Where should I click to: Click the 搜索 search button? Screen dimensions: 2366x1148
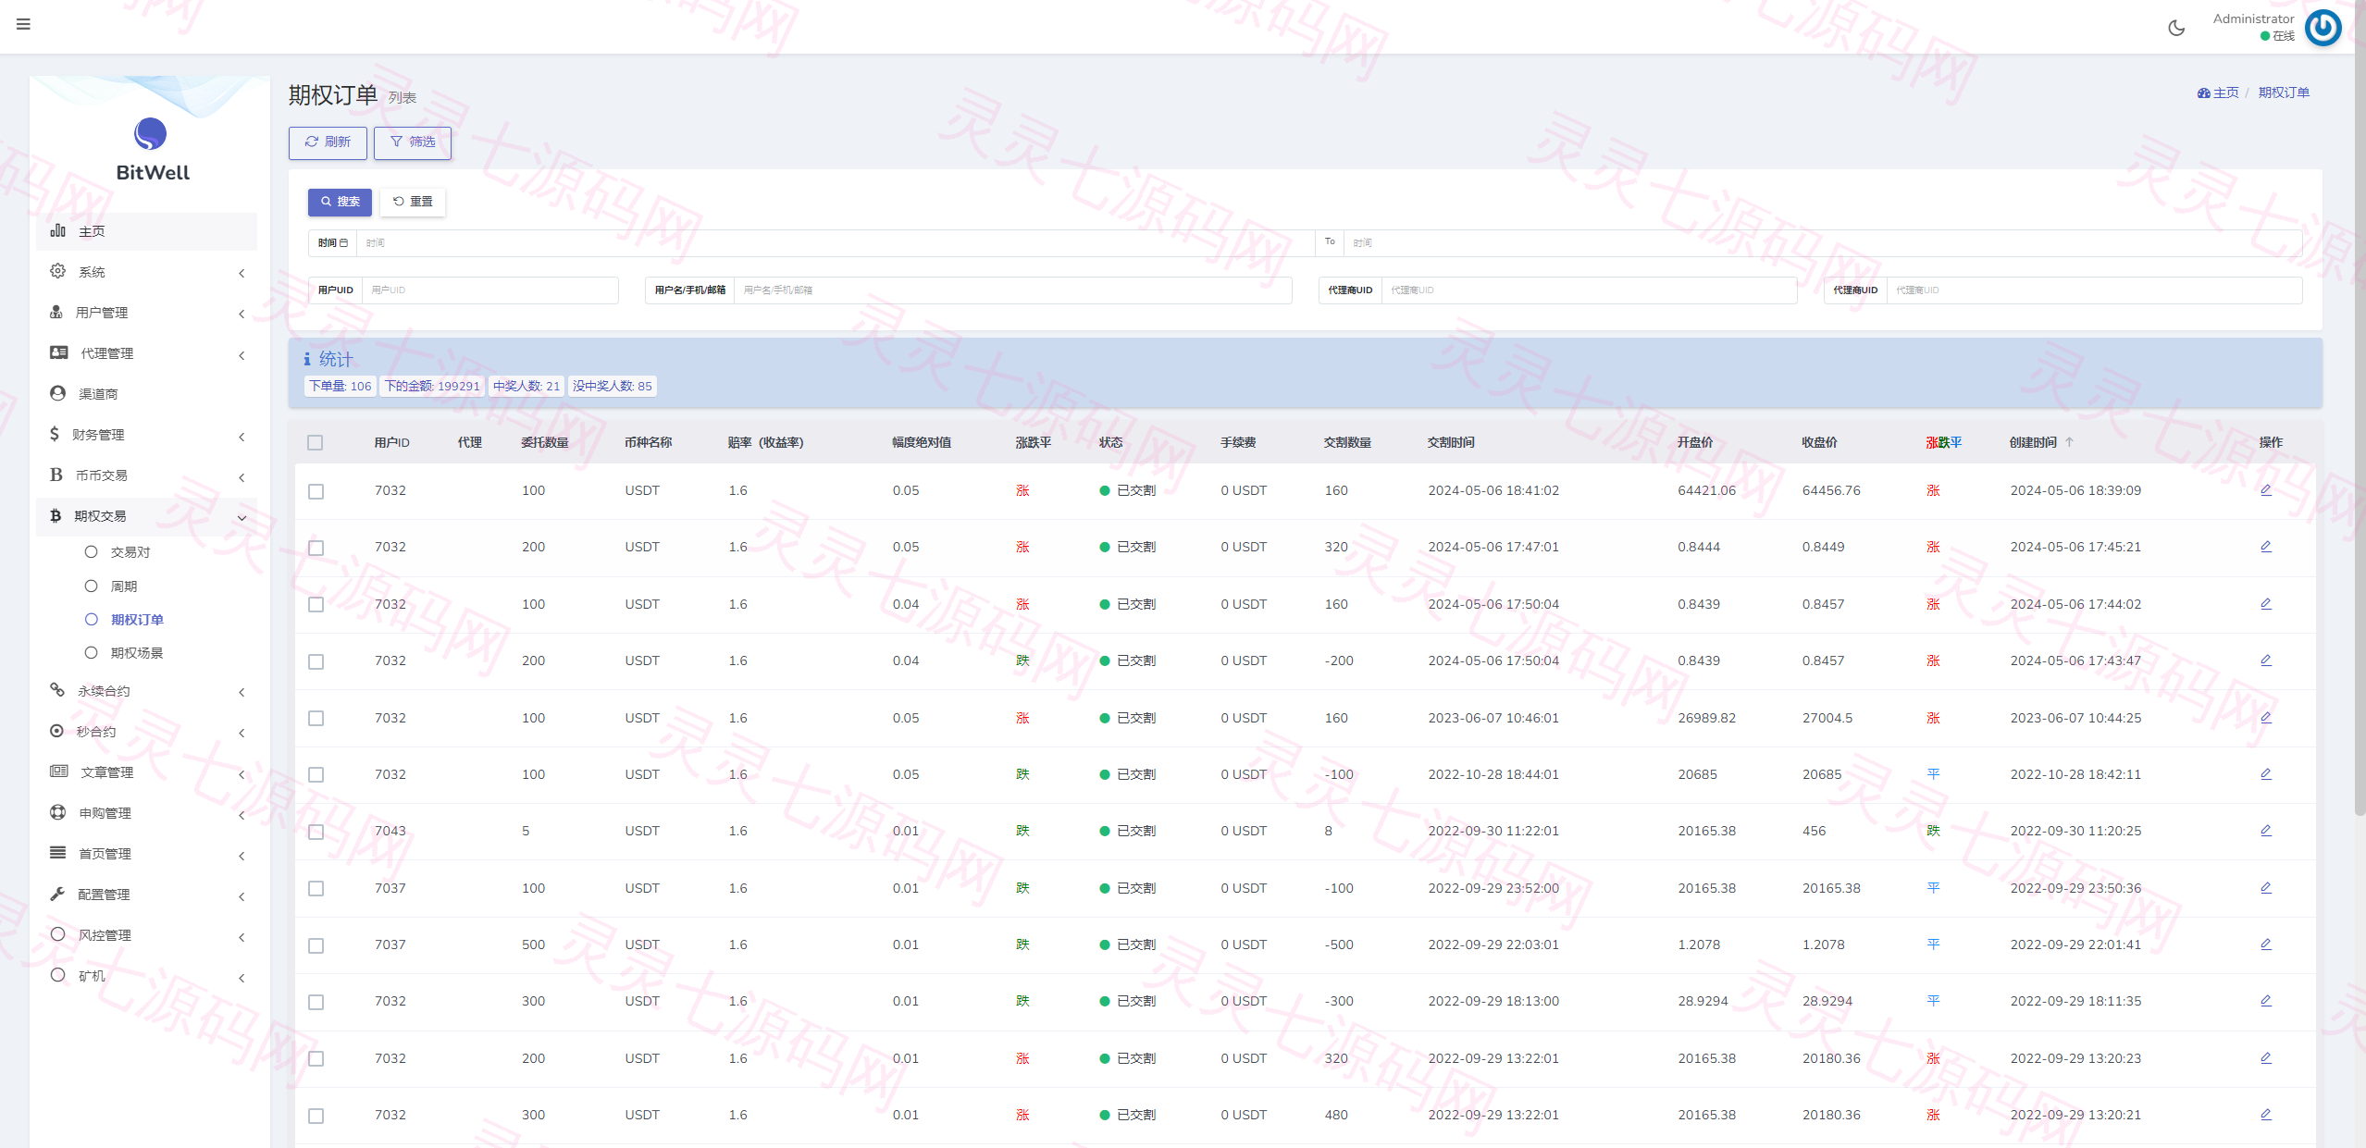(340, 202)
